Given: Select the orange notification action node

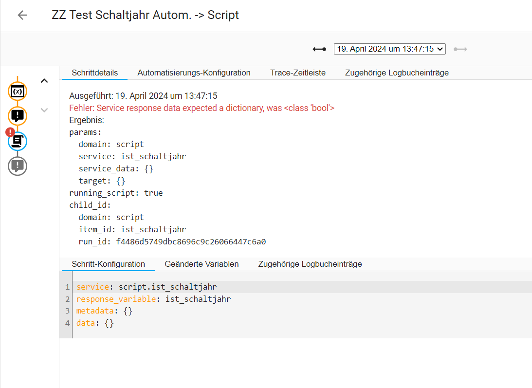Looking at the screenshot, I should pos(18,116).
